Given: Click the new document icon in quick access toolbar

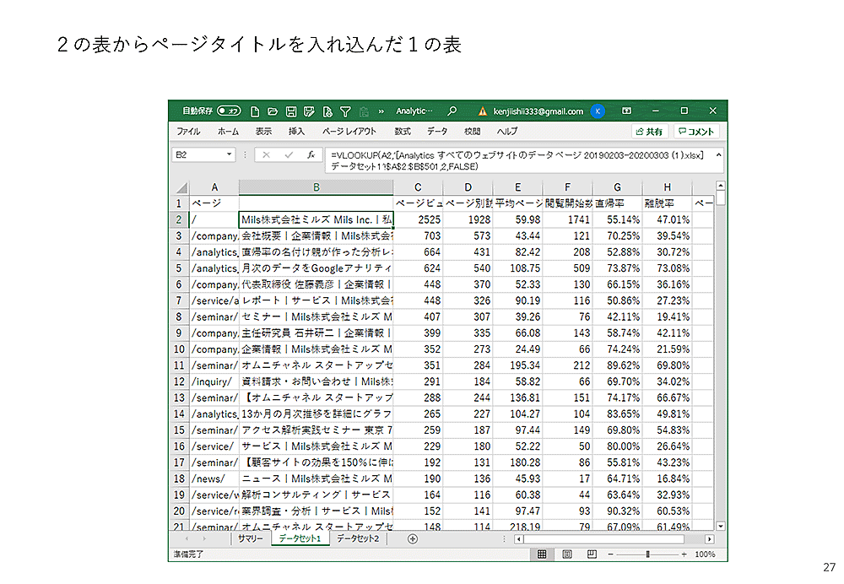Looking at the screenshot, I should pos(255,111).
